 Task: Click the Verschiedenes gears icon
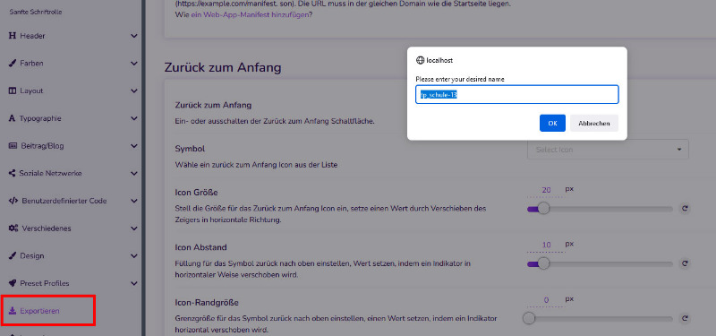pos(13,228)
